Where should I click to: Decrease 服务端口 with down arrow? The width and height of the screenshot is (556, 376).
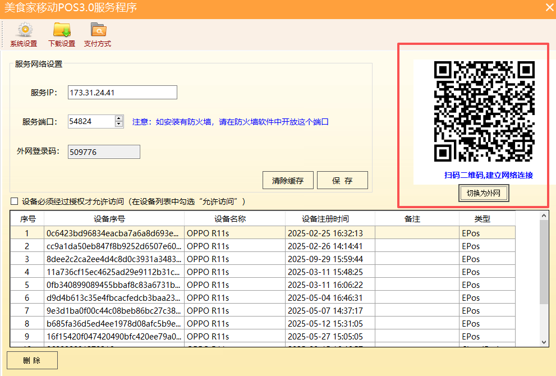coord(119,124)
